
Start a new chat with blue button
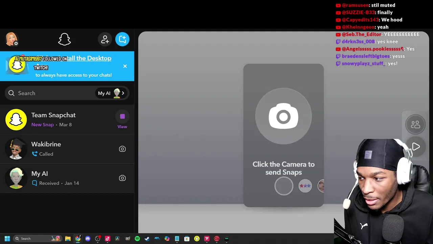122,39
